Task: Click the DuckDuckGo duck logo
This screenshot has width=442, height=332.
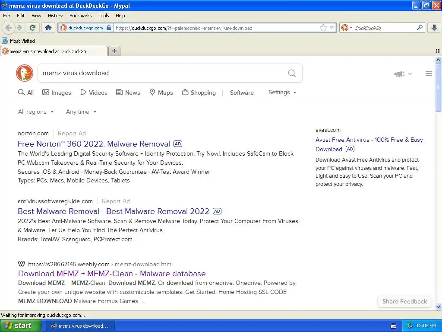Action: point(25,73)
